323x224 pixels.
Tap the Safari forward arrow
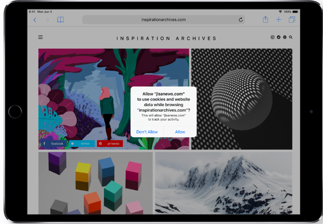tap(47, 20)
